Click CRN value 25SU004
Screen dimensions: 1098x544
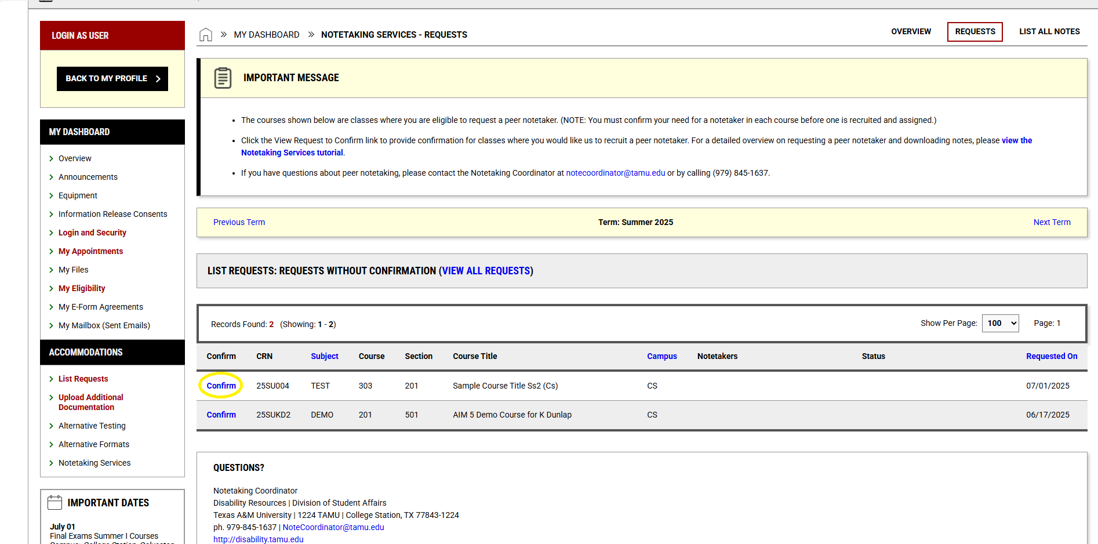272,386
